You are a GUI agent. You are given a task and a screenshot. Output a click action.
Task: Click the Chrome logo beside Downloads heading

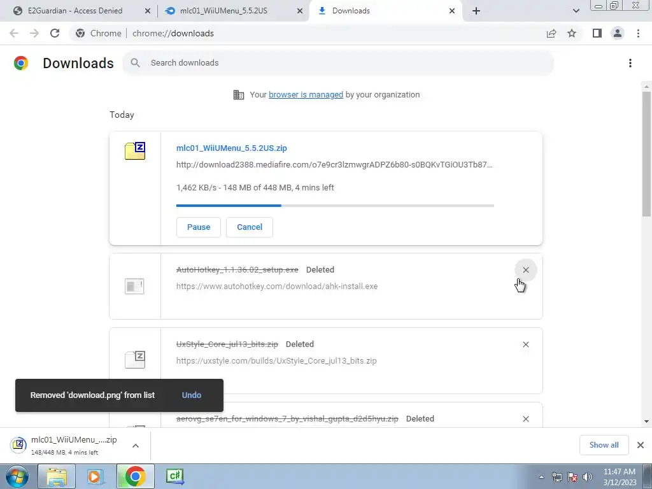(x=21, y=63)
